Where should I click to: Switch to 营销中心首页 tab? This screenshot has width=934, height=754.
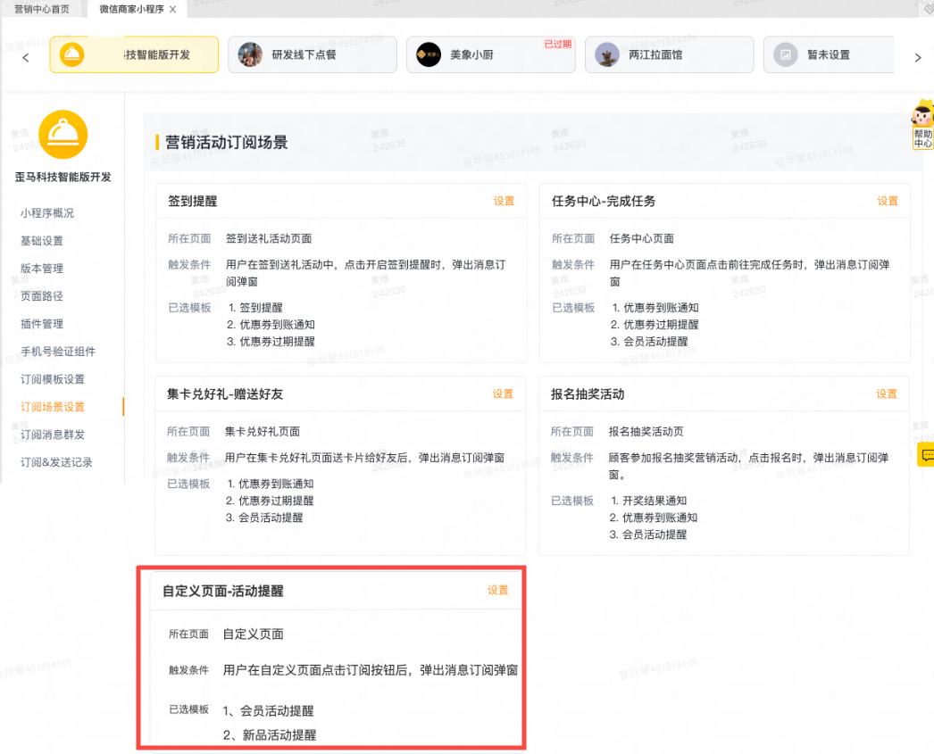(x=42, y=10)
